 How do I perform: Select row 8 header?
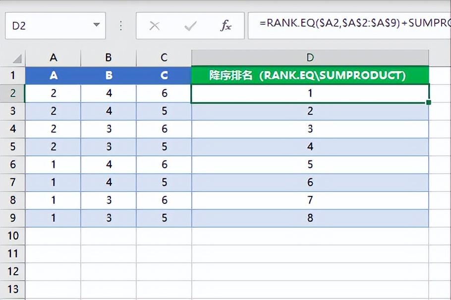[13, 200]
